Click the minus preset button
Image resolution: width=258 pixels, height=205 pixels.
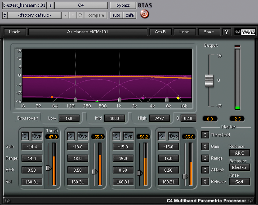pyautogui.click(x=65, y=15)
